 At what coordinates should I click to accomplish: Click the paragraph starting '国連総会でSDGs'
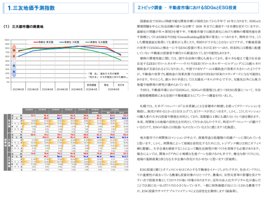click(x=199, y=37)
